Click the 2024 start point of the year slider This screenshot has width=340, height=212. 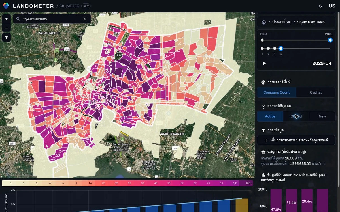pyautogui.click(x=262, y=40)
